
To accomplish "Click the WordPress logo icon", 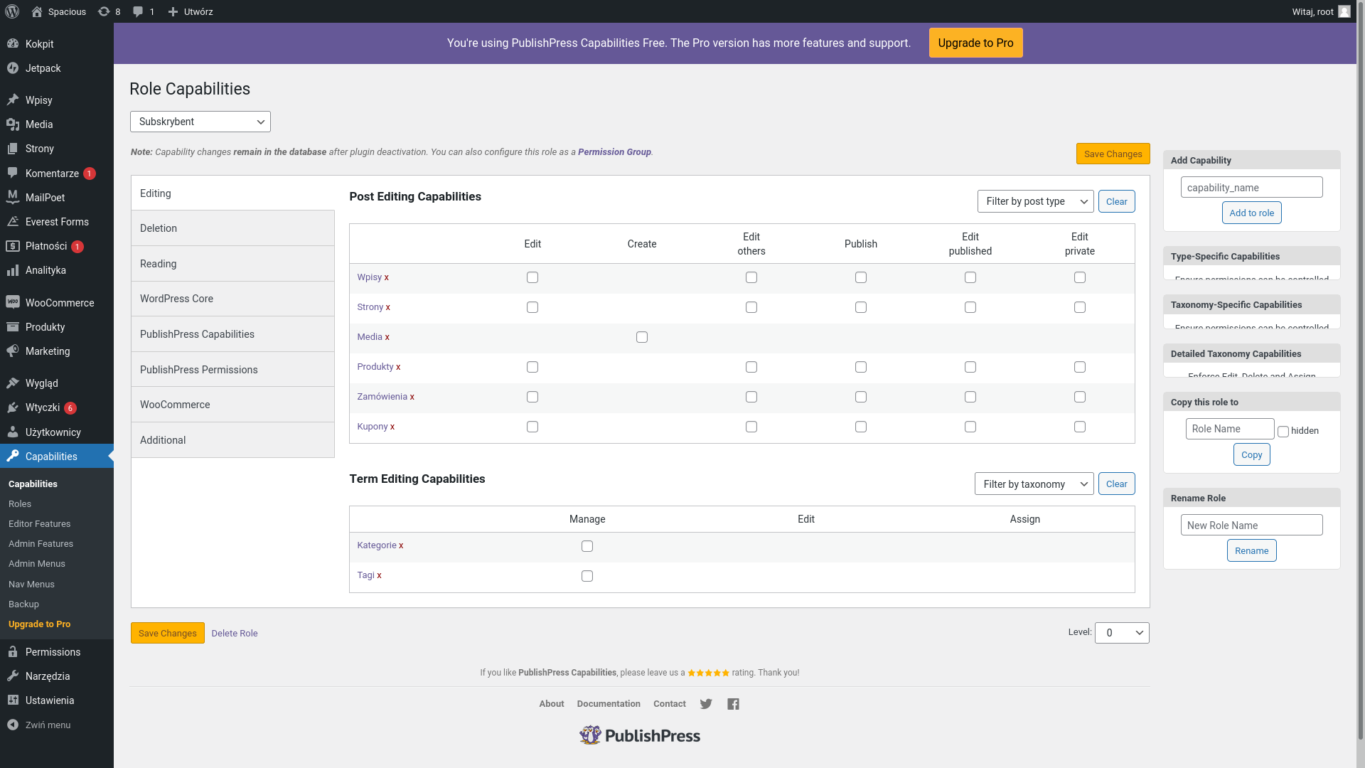I will pyautogui.click(x=12, y=11).
